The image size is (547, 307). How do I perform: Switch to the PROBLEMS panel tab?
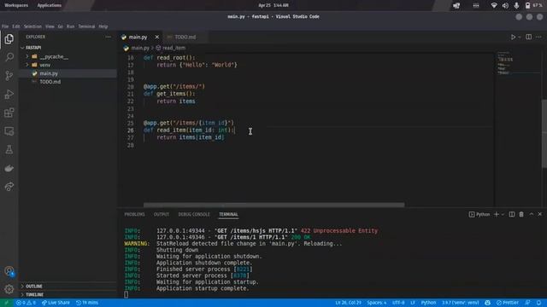pyautogui.click(x=134, y=214)
